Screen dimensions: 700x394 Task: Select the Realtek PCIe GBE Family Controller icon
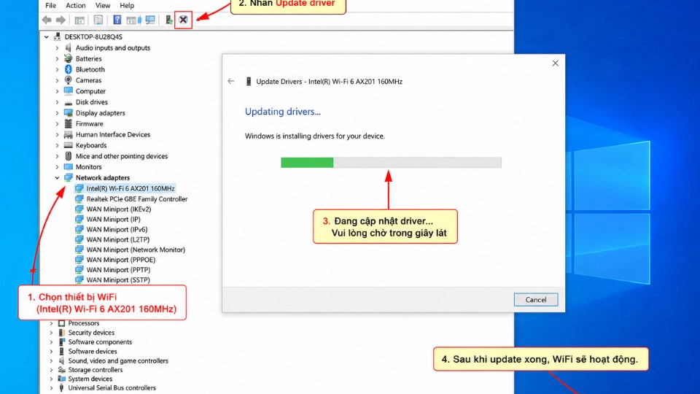click(79, 198)
